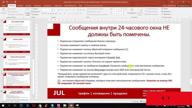Click Заменить in Editing group
The image size is (192, 108).
pos(167,11)
